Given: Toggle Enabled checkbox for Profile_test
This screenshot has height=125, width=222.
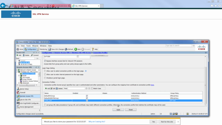Looking at the screenshot, I should click(x=87, y=100).
